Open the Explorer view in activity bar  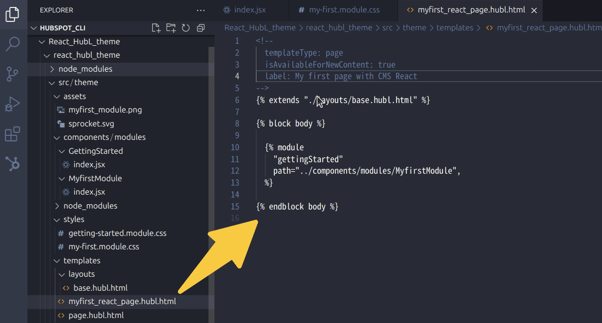coord(13,13)
